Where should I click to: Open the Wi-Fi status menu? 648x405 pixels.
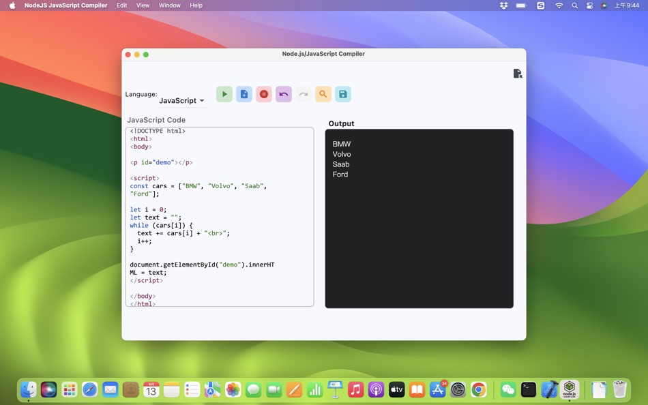pyautogui.click(x=559, y=5)
